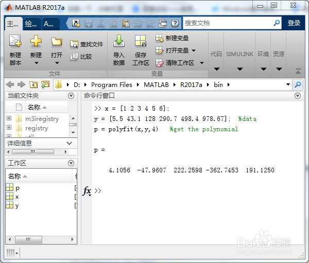Click the Undo arrow icon
Viewport: 309px width, 263px height.
pos(138,23)
